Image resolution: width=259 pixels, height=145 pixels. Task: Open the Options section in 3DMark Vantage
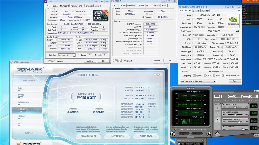coord(21,95)
